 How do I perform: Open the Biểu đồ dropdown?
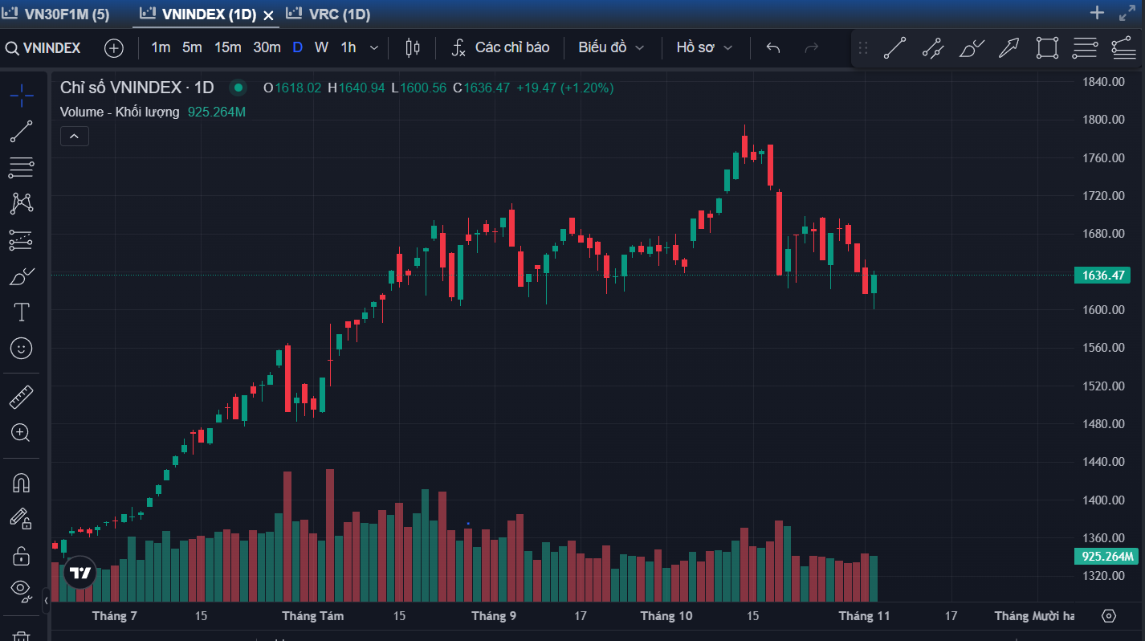tap(611, 47)
